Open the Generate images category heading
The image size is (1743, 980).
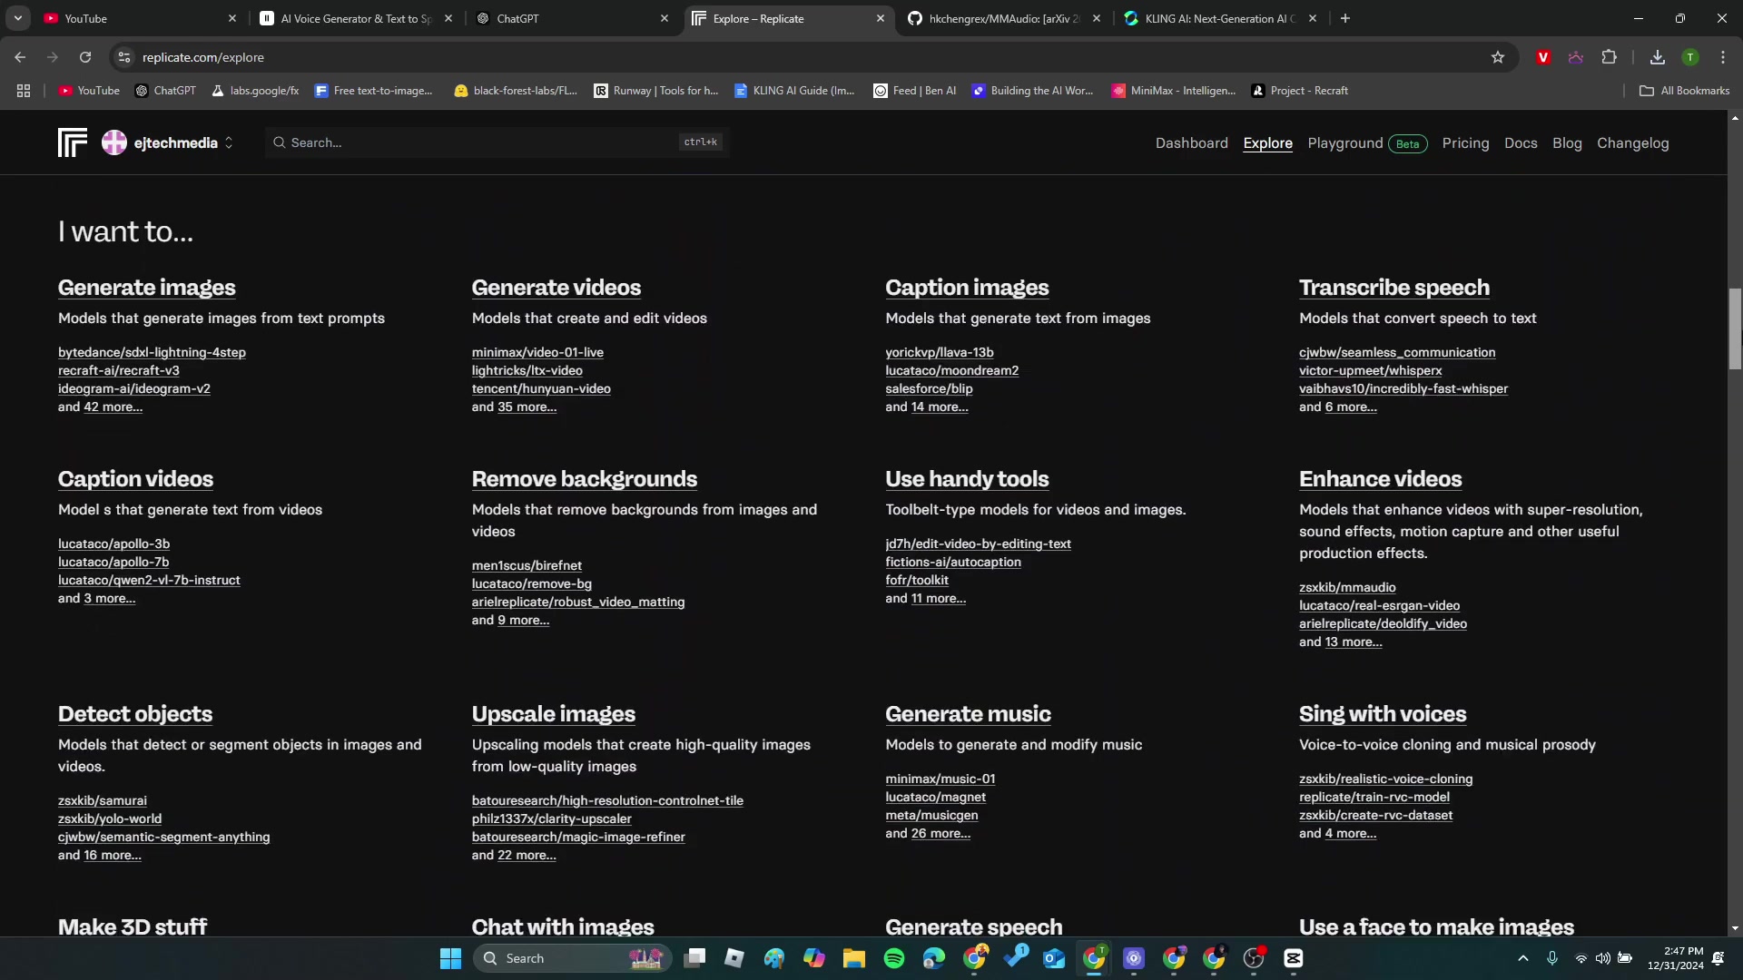tap(147, 288)
